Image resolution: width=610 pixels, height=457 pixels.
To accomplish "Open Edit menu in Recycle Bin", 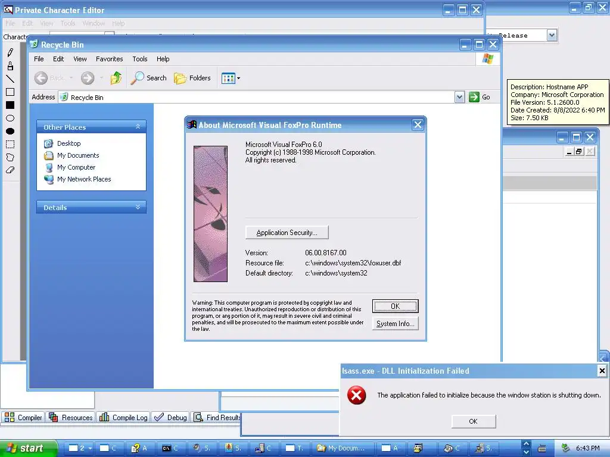I will 58,59.
